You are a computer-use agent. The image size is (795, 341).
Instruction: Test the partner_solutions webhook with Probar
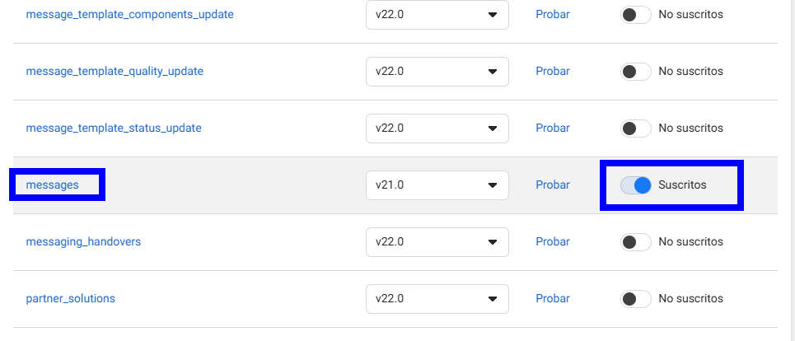552,299
